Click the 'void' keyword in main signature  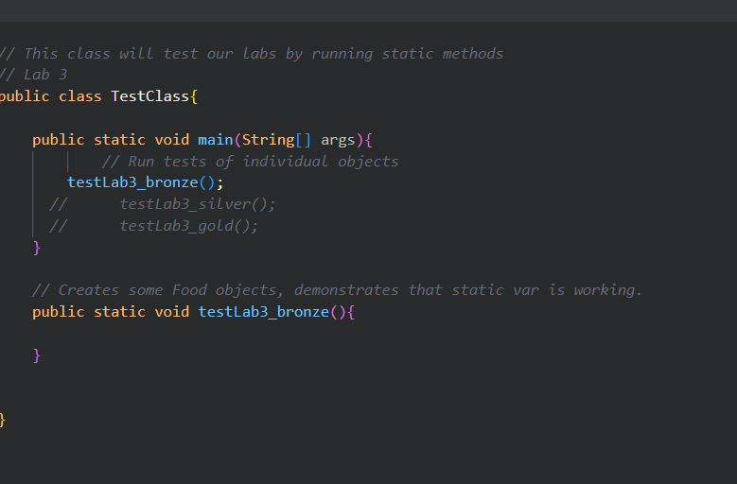coord(172,140)
